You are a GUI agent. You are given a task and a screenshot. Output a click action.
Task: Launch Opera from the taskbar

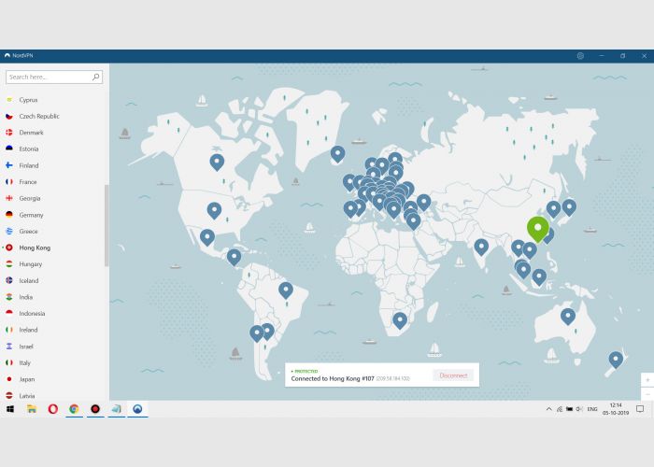[x=53, y=409]
